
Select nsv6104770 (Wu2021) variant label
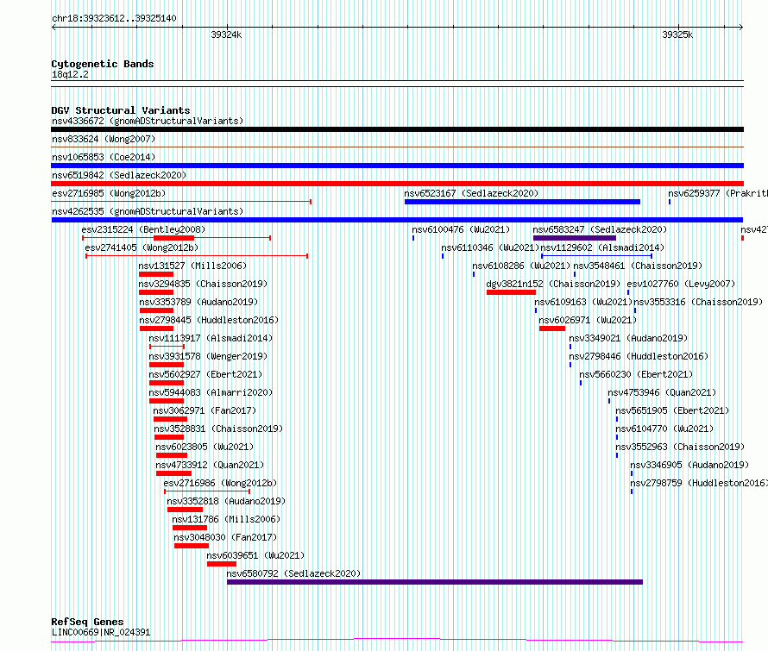click(x=664, y=429)
